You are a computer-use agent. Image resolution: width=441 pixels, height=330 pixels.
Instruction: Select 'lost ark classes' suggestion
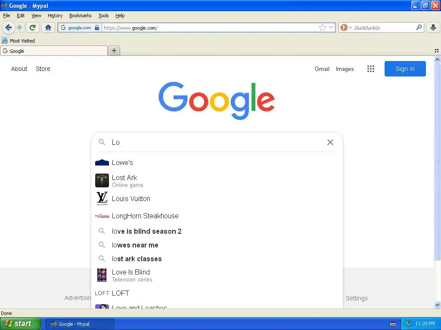137,259
